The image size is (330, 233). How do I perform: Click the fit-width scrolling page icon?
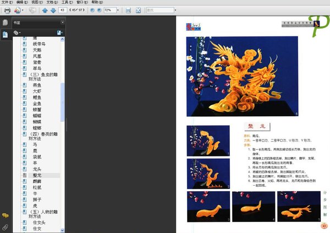tap(128, 10)
